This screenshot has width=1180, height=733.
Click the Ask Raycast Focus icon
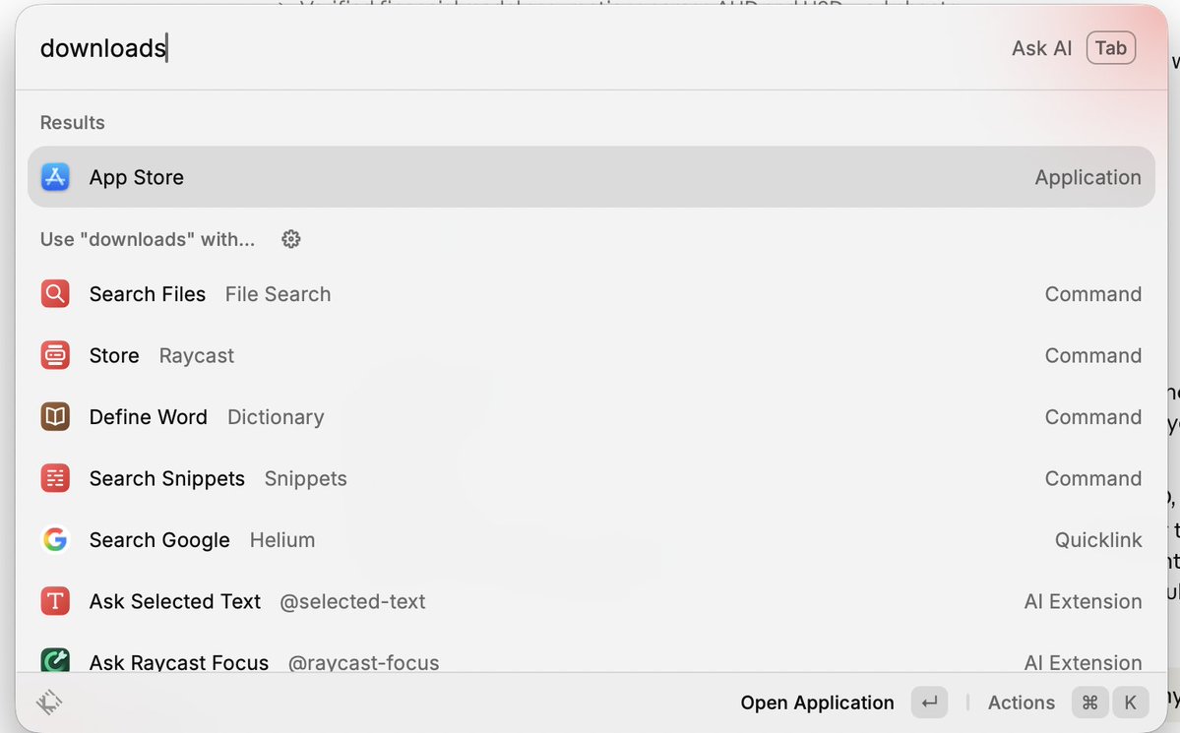55,659
